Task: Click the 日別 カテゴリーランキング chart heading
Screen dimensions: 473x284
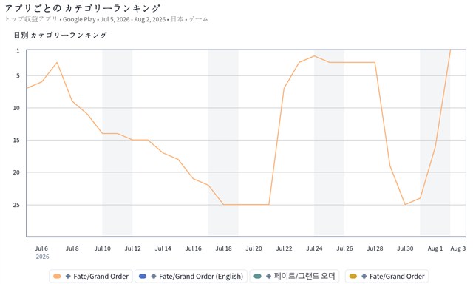Action: (x=61, y=35)
